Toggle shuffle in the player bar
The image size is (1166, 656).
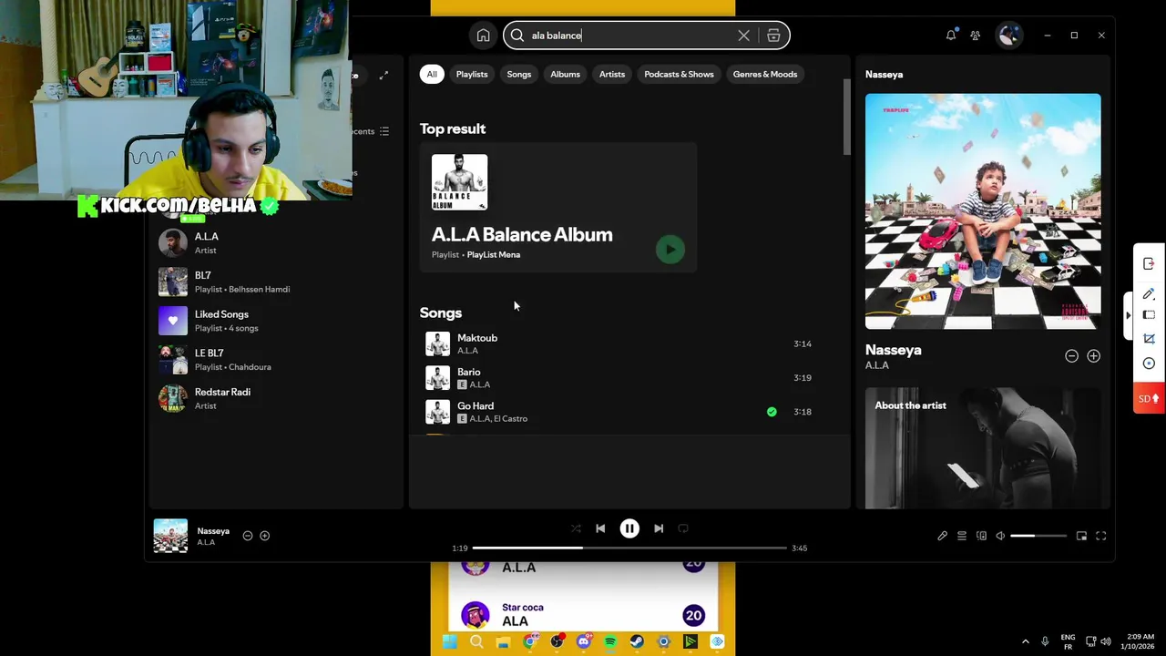coord(576,528)
